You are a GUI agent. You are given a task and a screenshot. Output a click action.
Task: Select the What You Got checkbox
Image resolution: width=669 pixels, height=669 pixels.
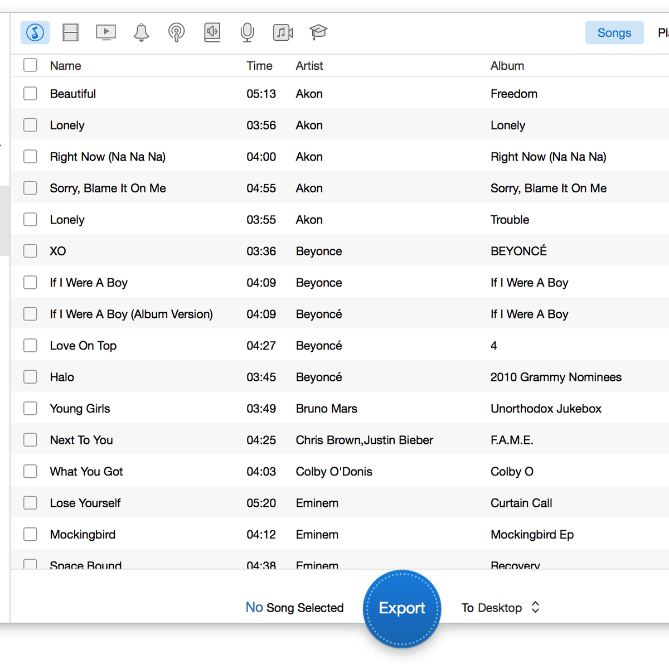click(x=30, y=471)
